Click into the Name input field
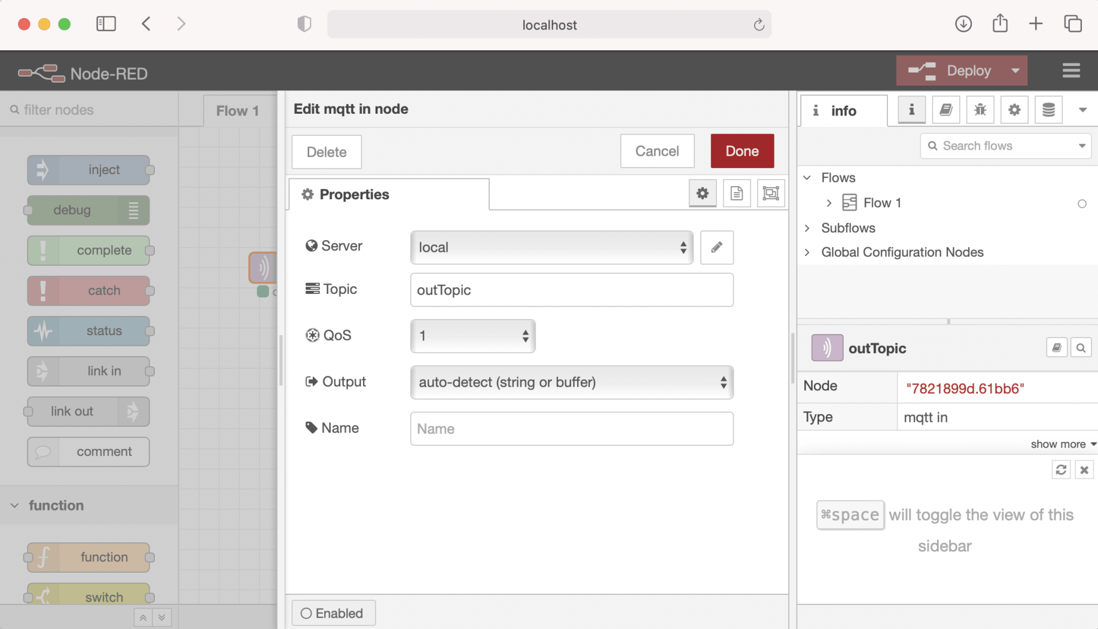This screenshot has width=1098, height=629. click(571, 429)
